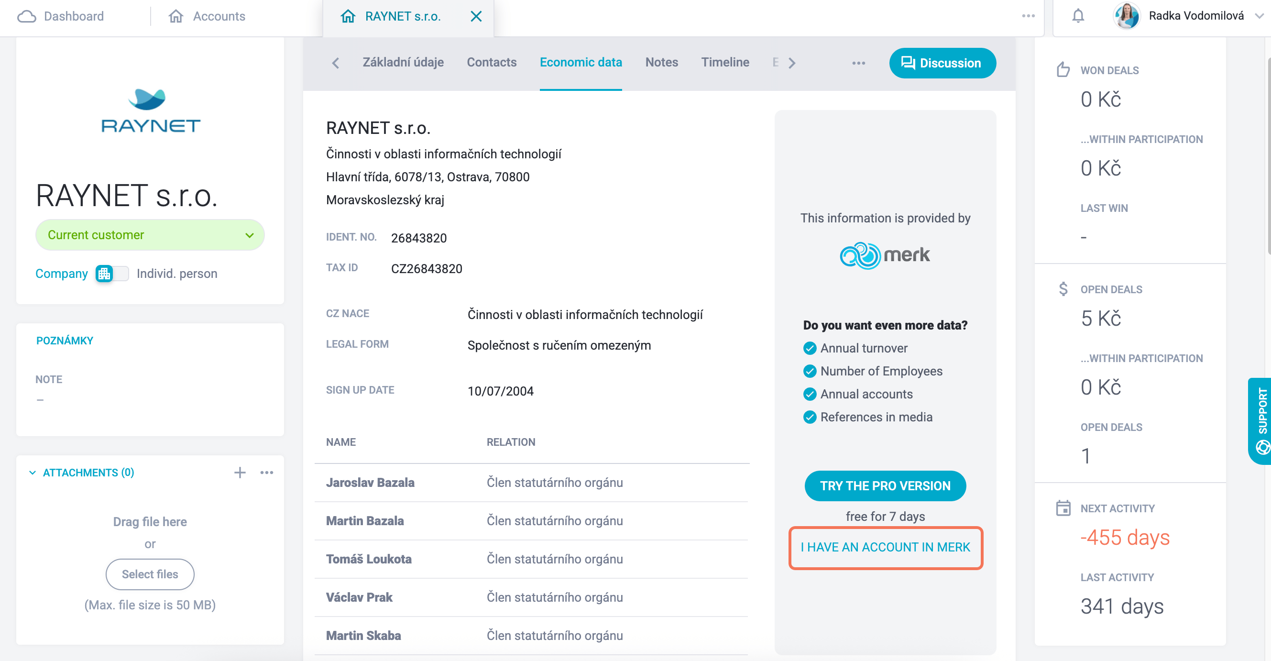
Task: Click I HAVE AN ACCOUNT IN MERK
Action: coord(885,548)
